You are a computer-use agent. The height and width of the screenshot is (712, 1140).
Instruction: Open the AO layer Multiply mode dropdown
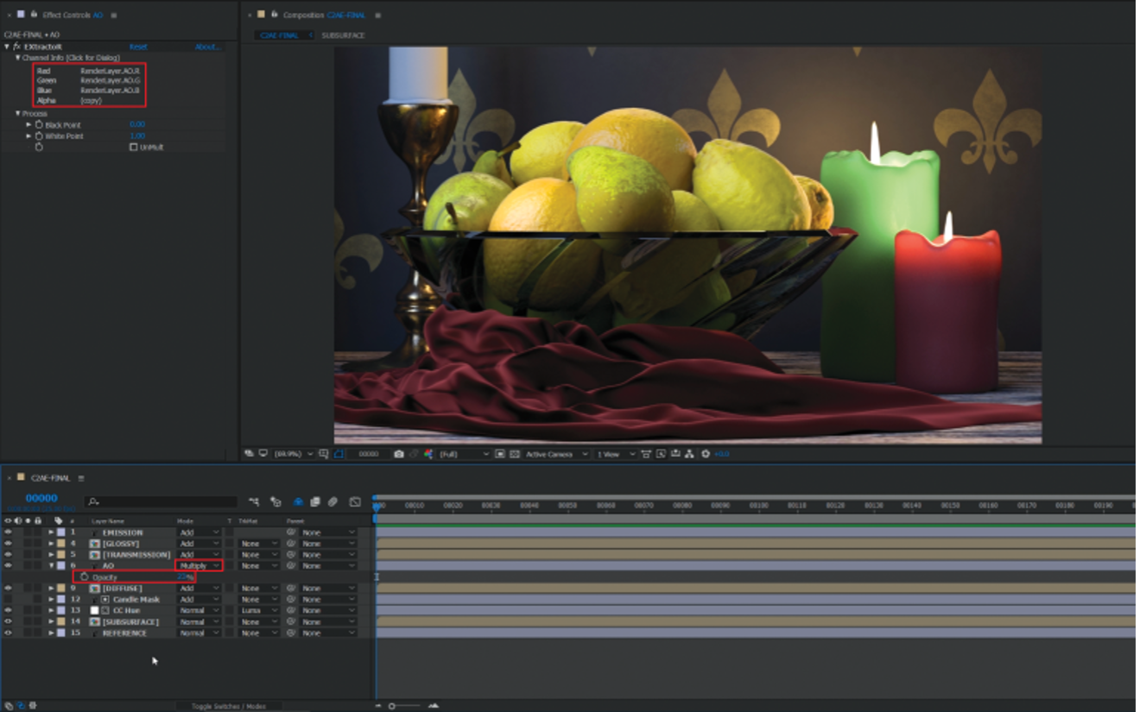pyautogui.click(x=199, y=565)
